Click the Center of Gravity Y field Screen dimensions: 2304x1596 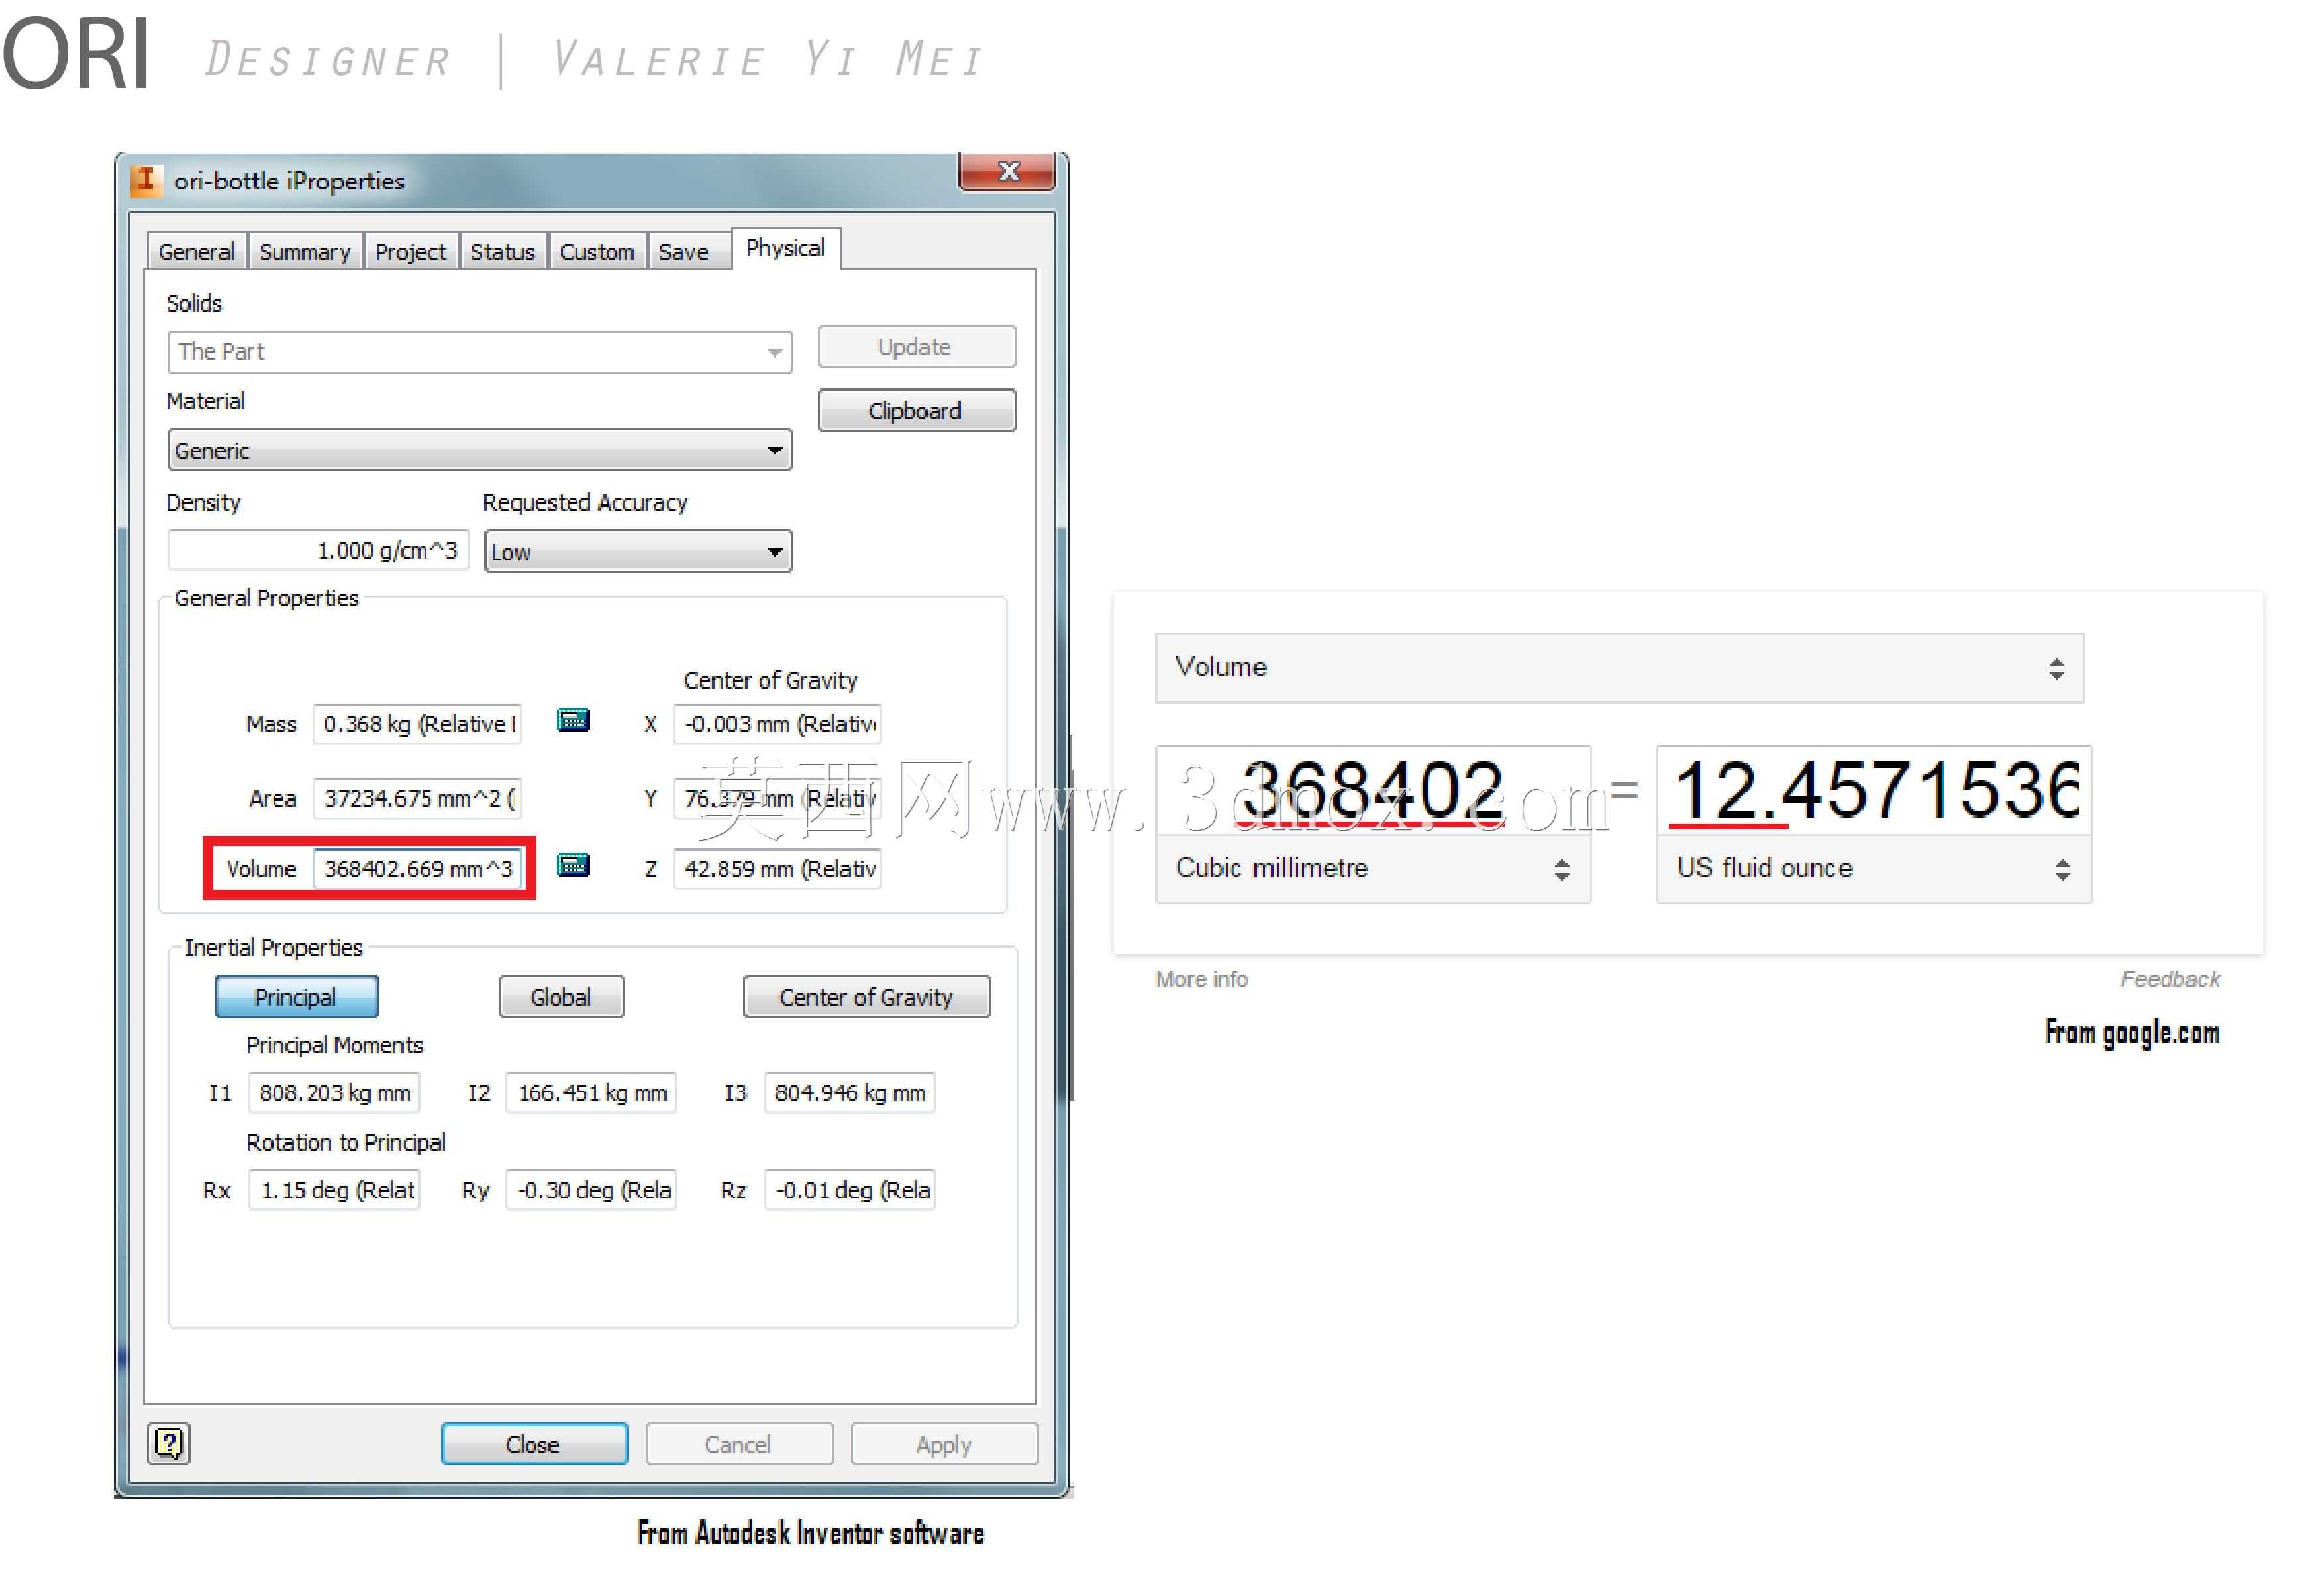click(x=777, y=799)
